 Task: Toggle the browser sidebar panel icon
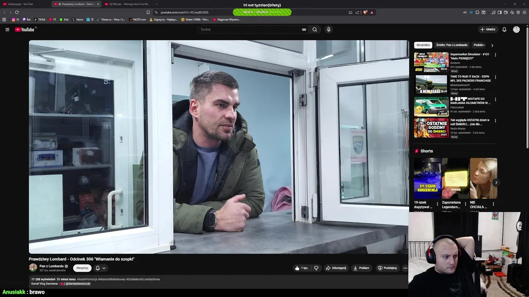tap(500, 12)
